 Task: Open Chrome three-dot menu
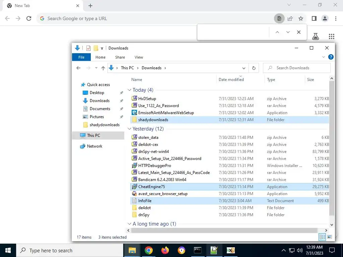tap(336, 18)
